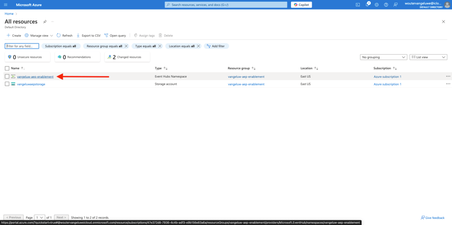This screenshot has width=452, height=225.
Task: Open page number dropdown
Action: 40,218
